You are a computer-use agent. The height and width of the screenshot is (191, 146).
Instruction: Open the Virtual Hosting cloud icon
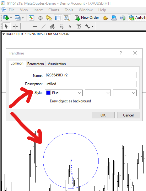[x=114, y=18]
